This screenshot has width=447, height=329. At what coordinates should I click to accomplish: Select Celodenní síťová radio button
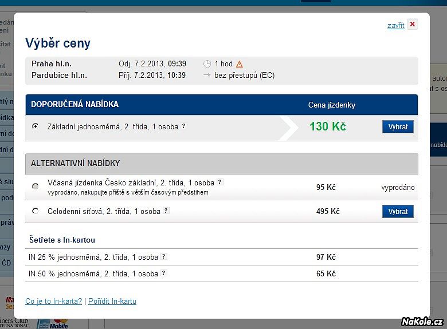pyautogui.click(x=36, y=211)
